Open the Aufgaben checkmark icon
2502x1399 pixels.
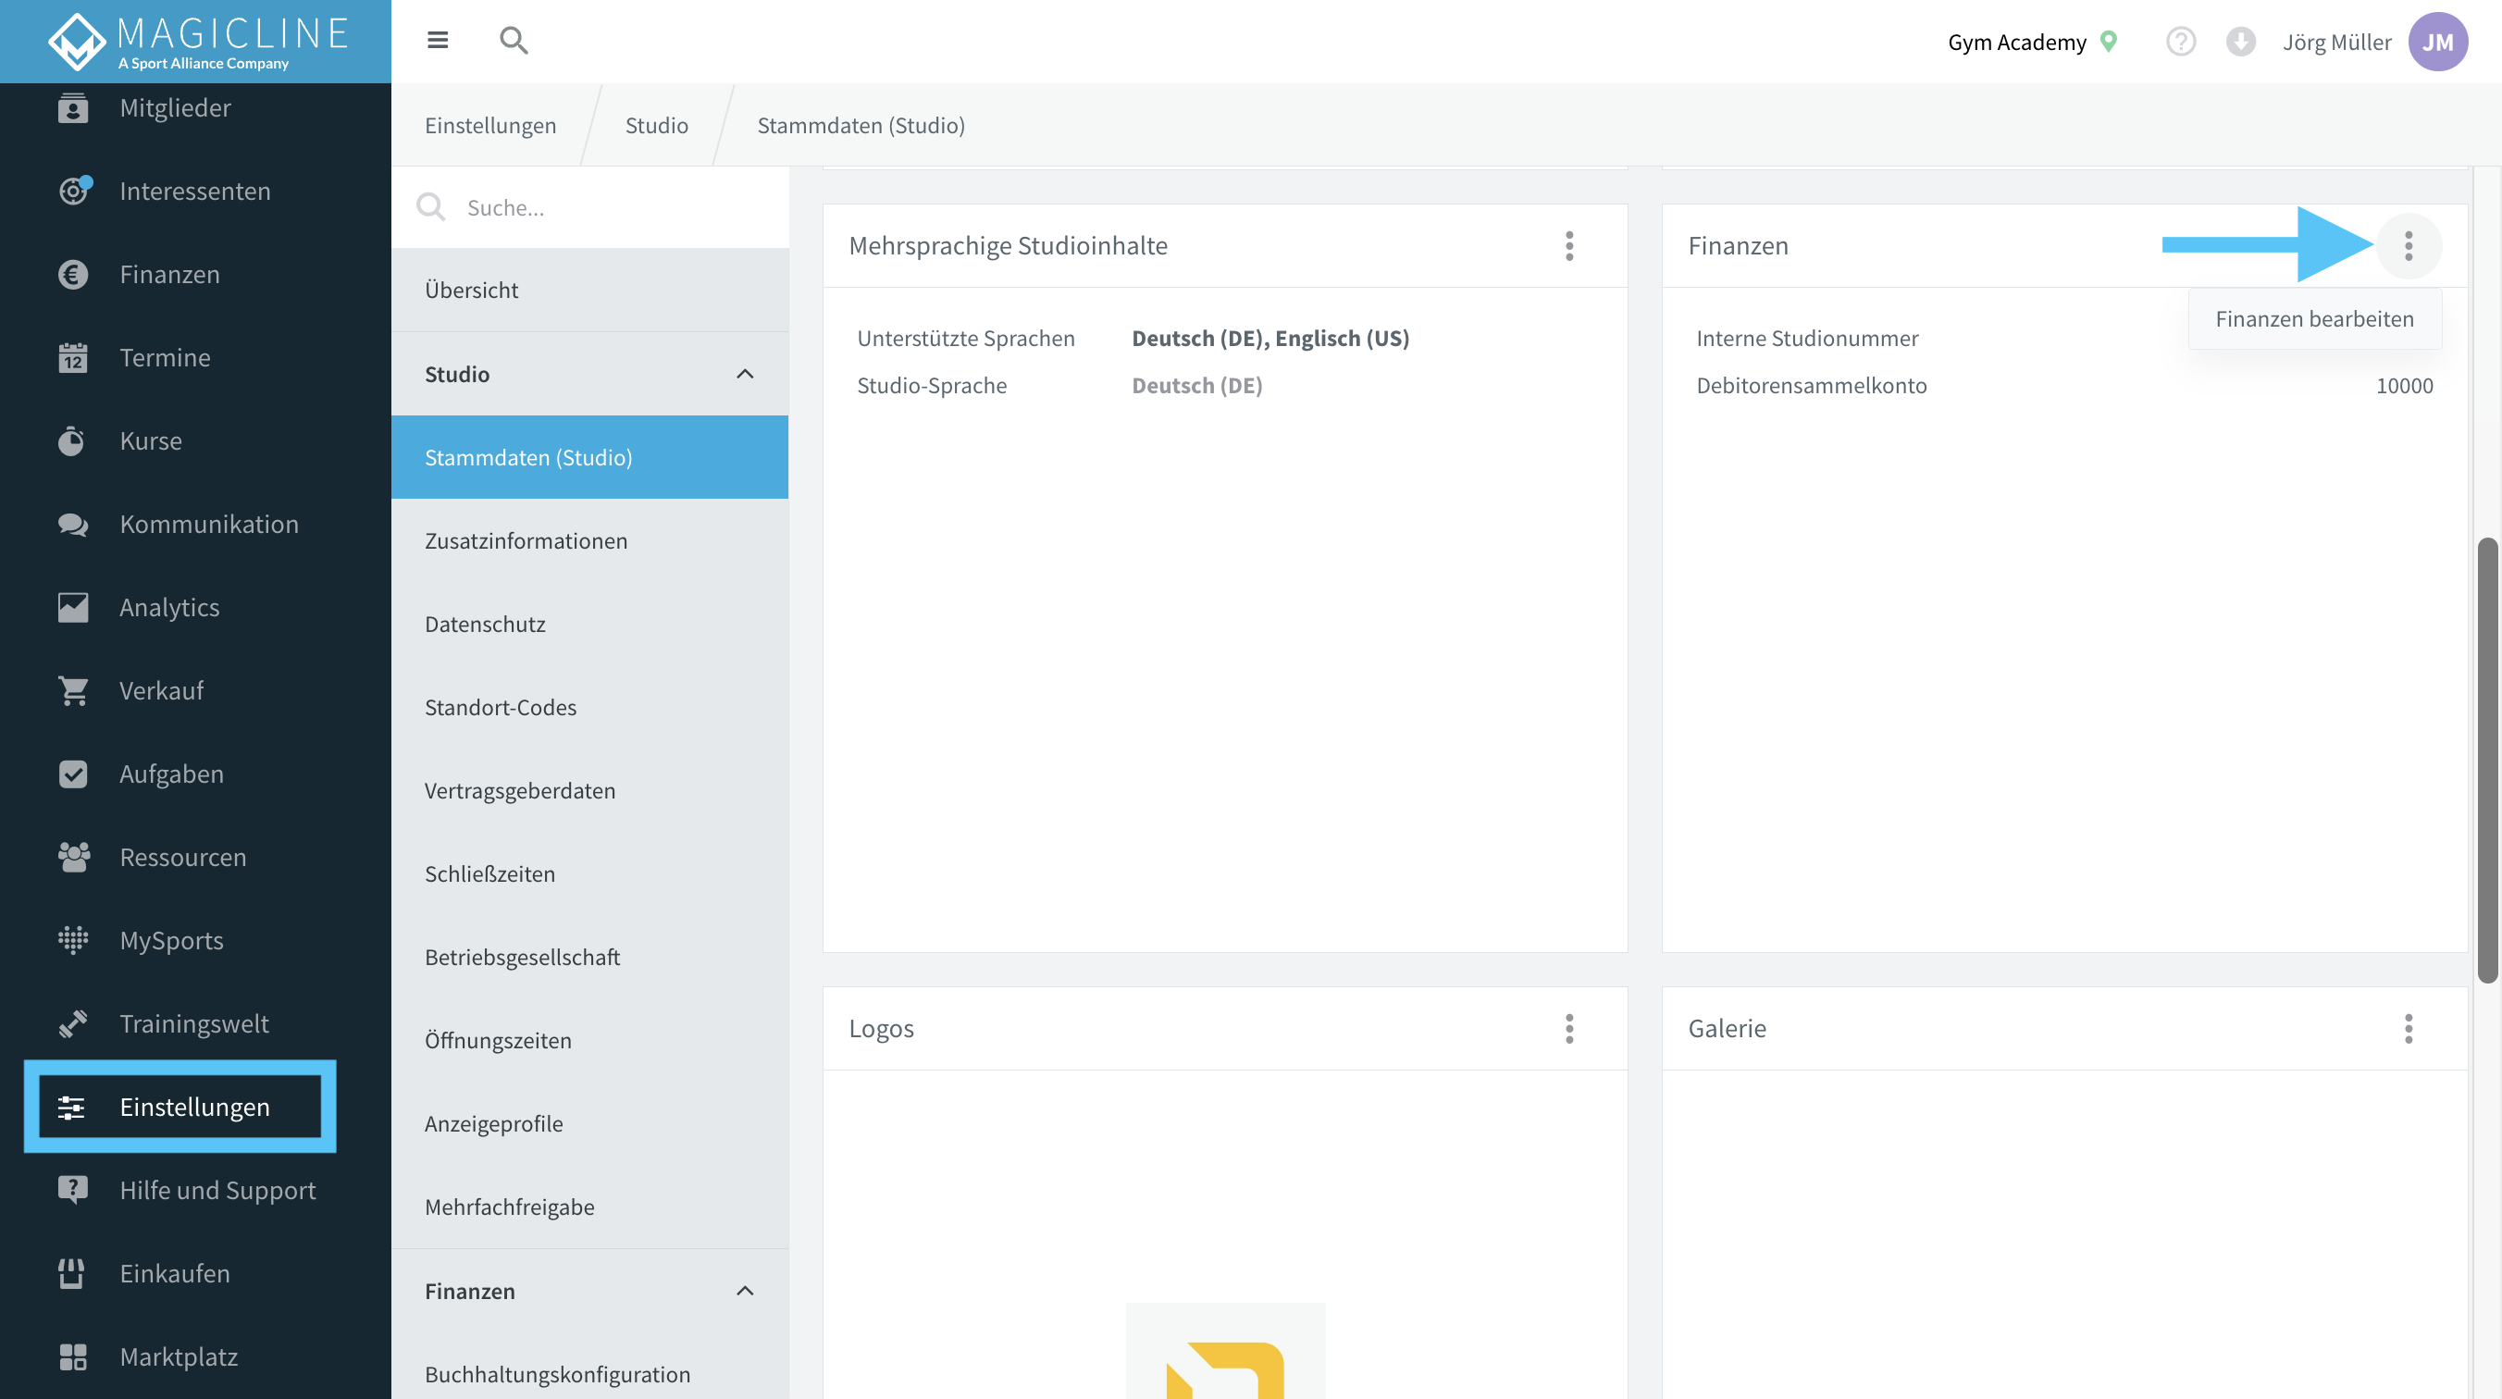(73, 774)
